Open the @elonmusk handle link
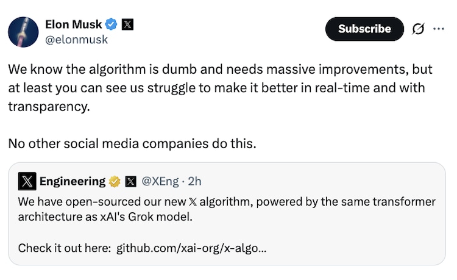457x280 pixels. (x=76, y=40)
